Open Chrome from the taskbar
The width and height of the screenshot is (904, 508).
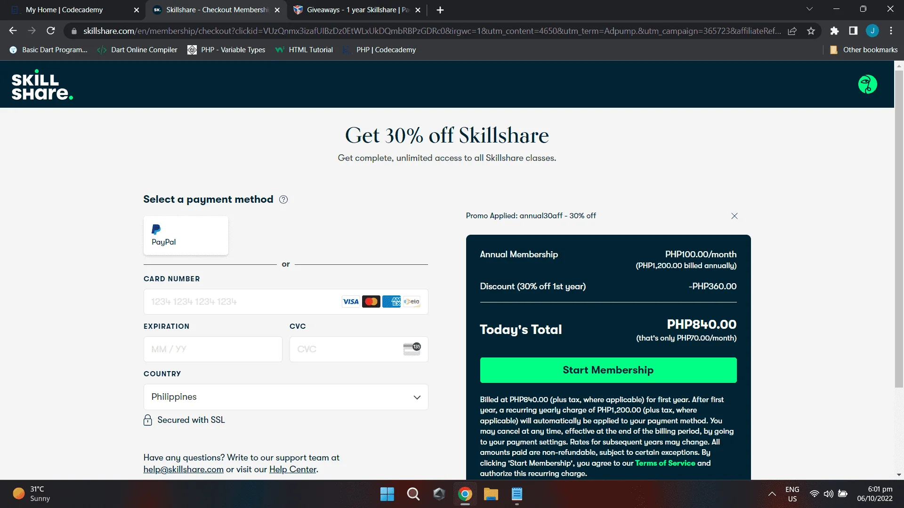[465, 494]
